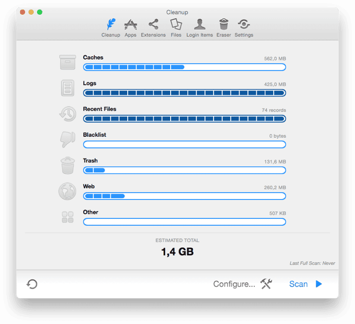The height and width of the screenshot is (324, 355).
Task: Click the Trash progress bar
Action: 184,170
